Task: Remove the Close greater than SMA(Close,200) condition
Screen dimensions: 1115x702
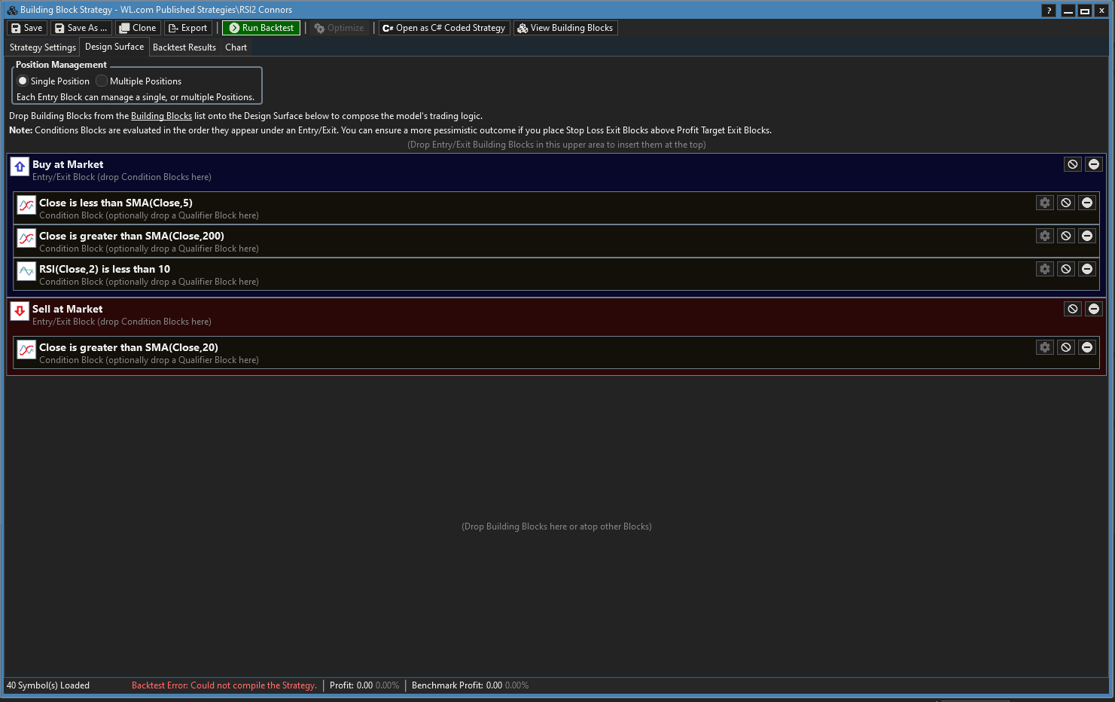Action: [1086, 236]
